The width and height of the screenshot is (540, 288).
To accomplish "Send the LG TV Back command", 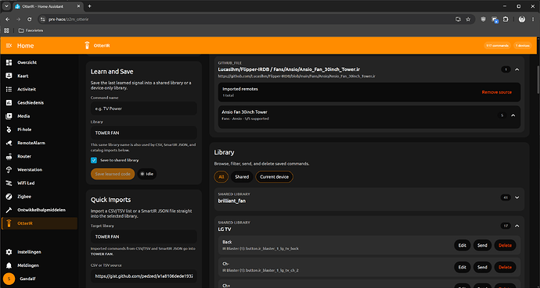I will [x=482, y=245].
